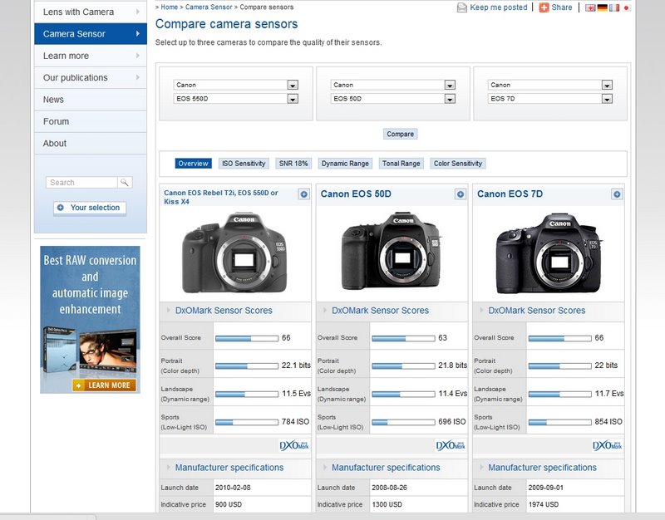Open the EOS 50D model dropdown
665x520 pixels.
coord(449,99)
